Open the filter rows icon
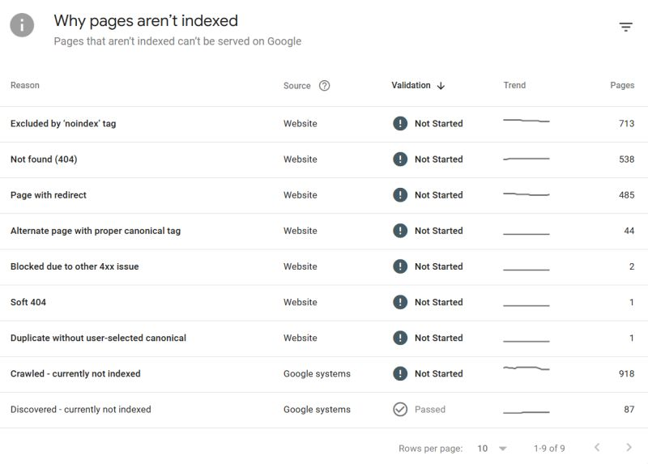 pos(625,27)
